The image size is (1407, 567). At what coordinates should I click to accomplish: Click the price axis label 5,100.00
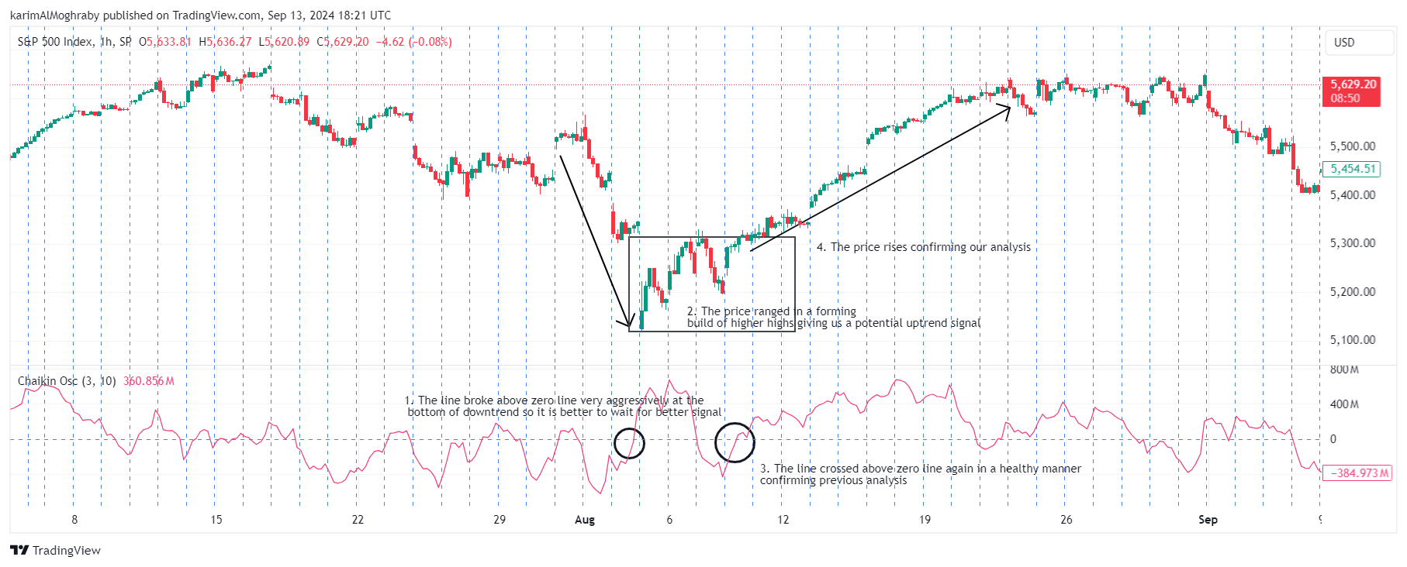1353,340
